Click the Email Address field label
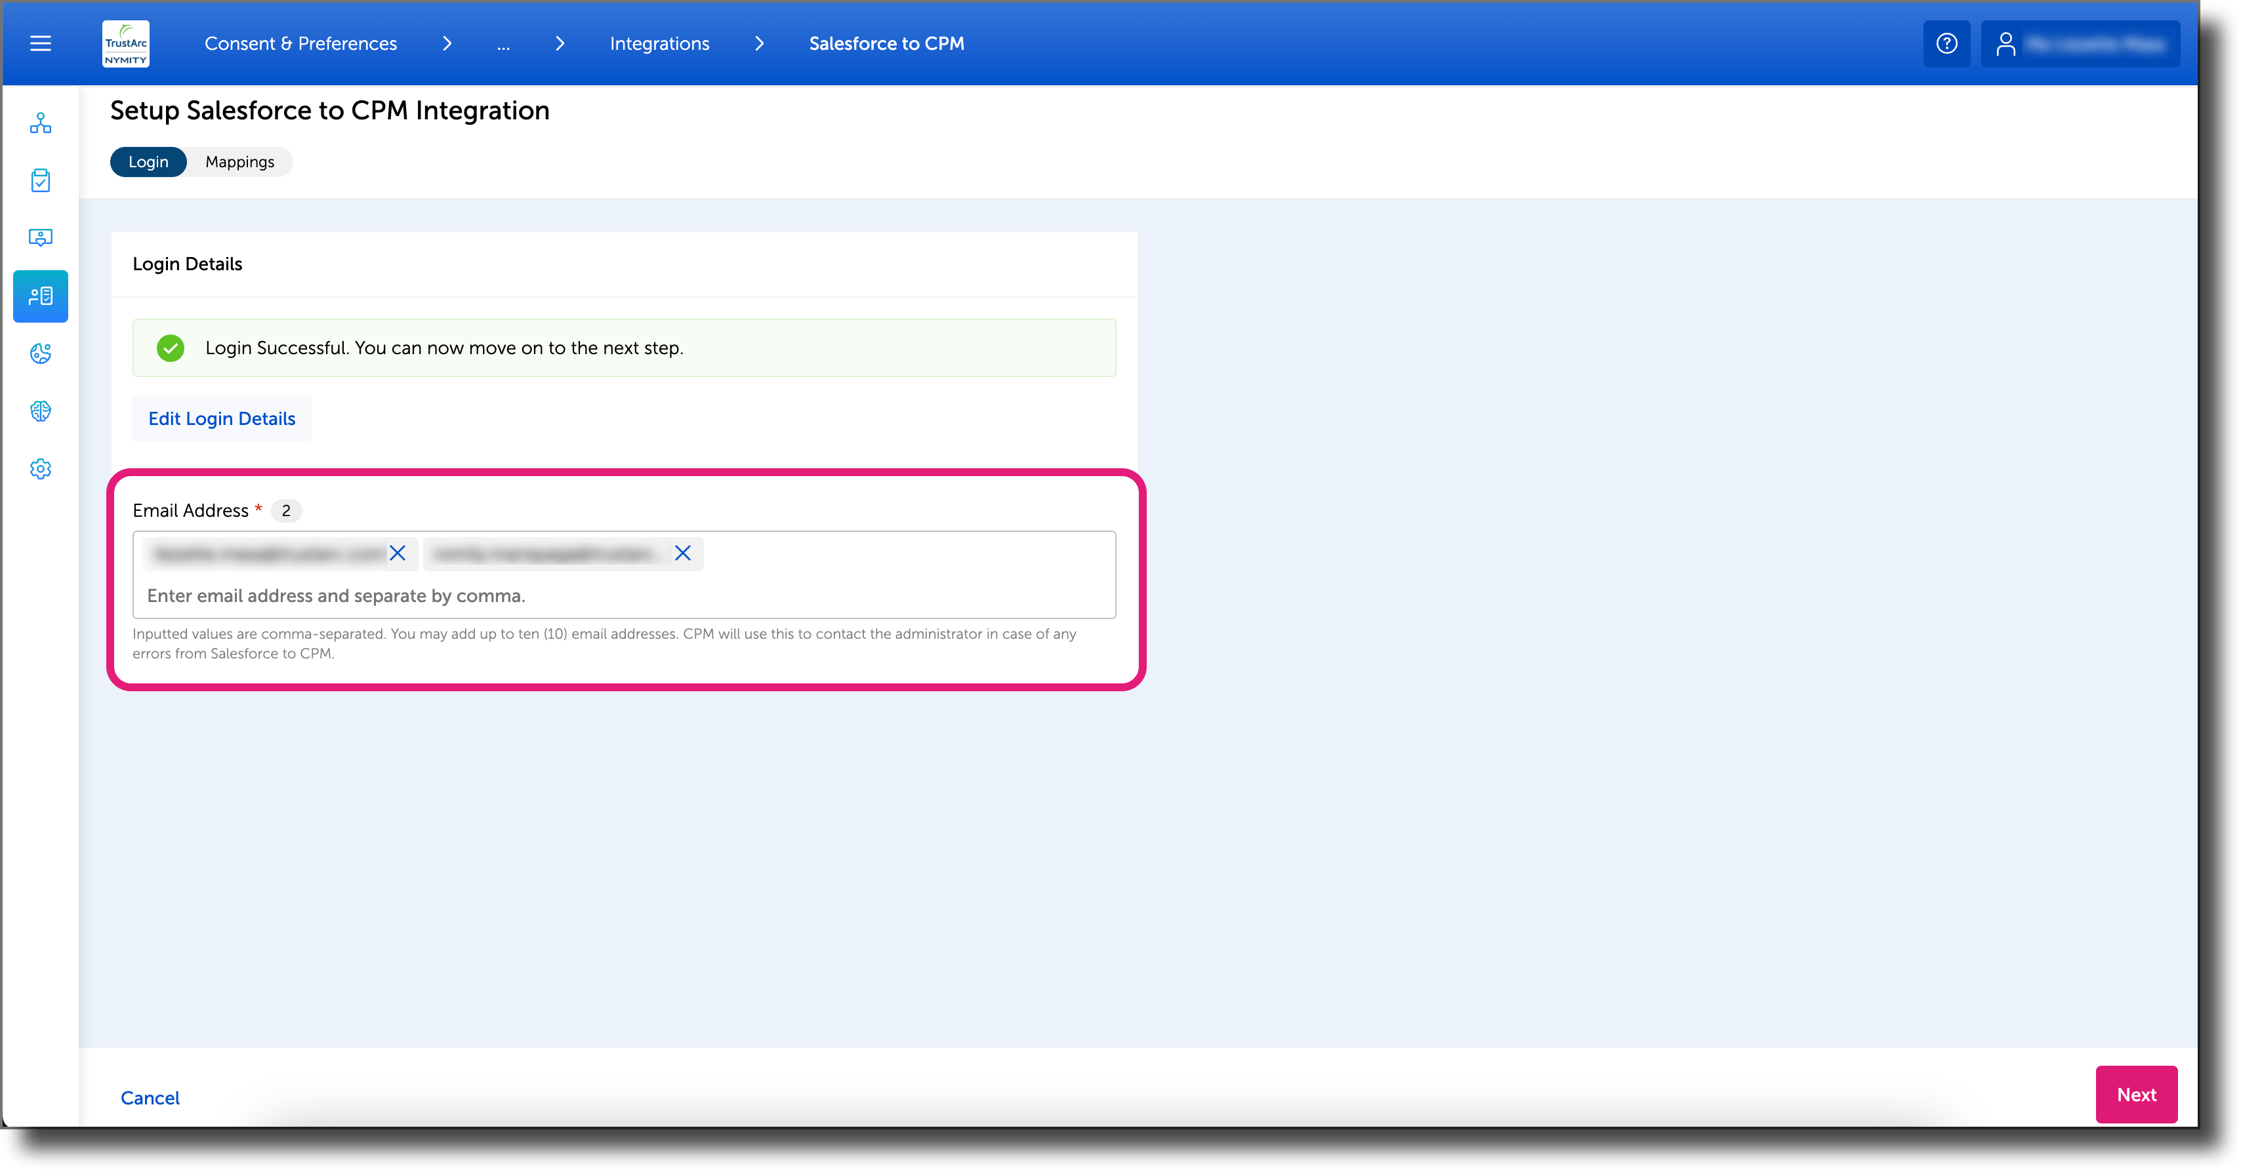 pyautogui.click(x=190, y=511)
